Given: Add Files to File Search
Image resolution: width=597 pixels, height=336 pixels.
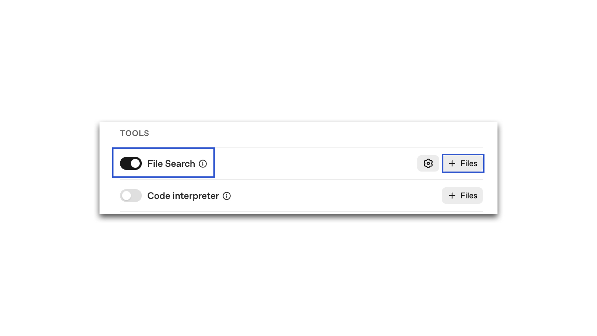Looking at the screenshot, I should 463,163.
